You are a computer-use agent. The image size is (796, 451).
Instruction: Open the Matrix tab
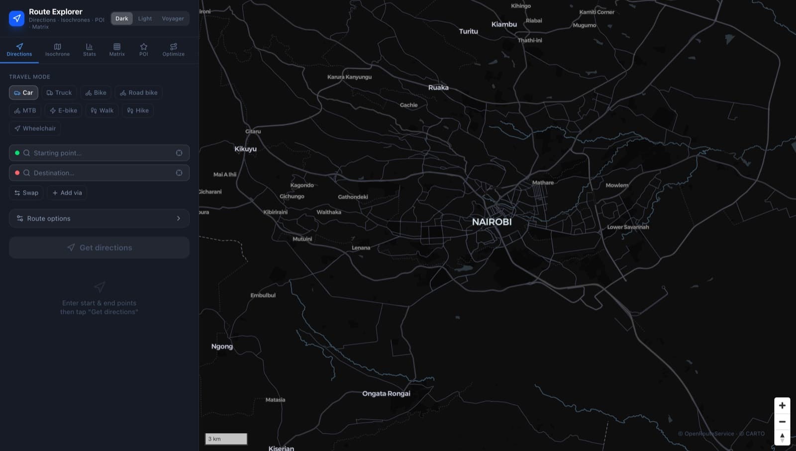point(117,50)
